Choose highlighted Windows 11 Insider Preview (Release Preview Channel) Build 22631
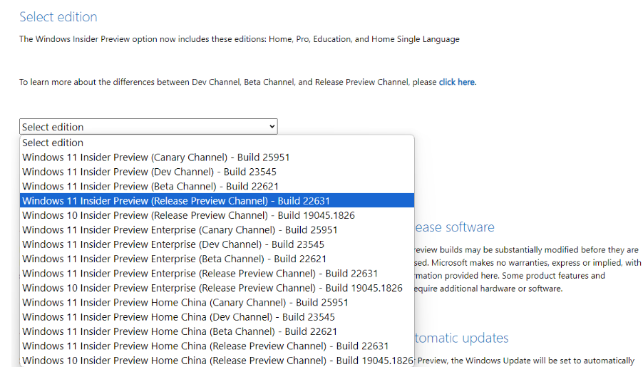The height and width of the screenshot is (367, 643). tap(217, 200)
